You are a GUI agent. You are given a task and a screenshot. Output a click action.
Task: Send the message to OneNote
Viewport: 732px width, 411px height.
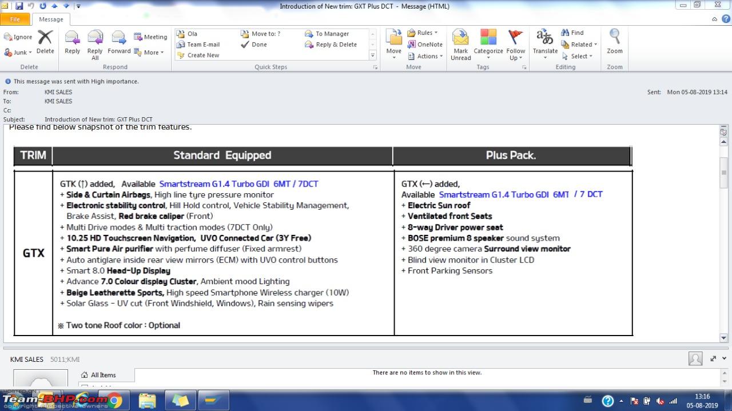tap(425, 45)
